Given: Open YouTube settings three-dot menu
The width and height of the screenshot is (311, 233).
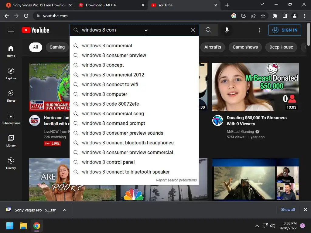Looking at the screenshot, I should pos(259,30).
